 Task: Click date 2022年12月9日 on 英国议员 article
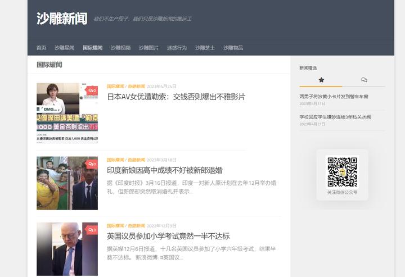click(x=161, y=226)
